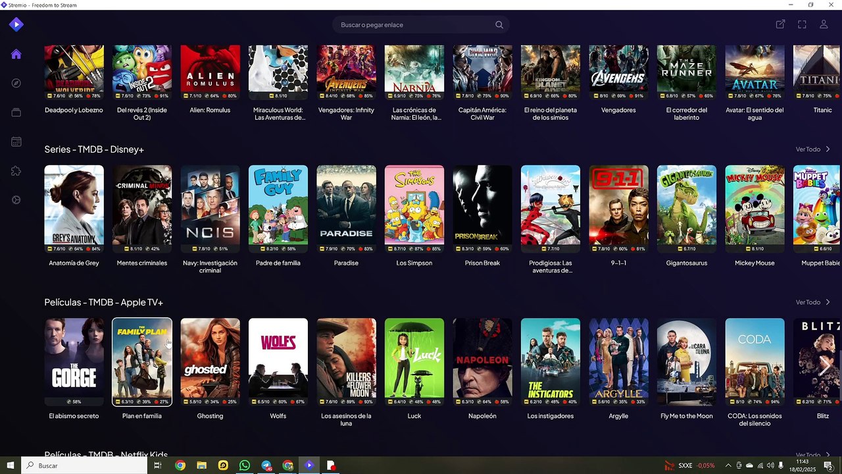Screen dimensions: 842x474
Task: Click the volume icon in system tray
Action: [770, 465]
